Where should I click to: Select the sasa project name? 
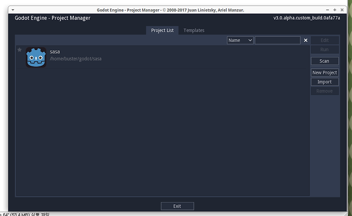coord(55,52)
